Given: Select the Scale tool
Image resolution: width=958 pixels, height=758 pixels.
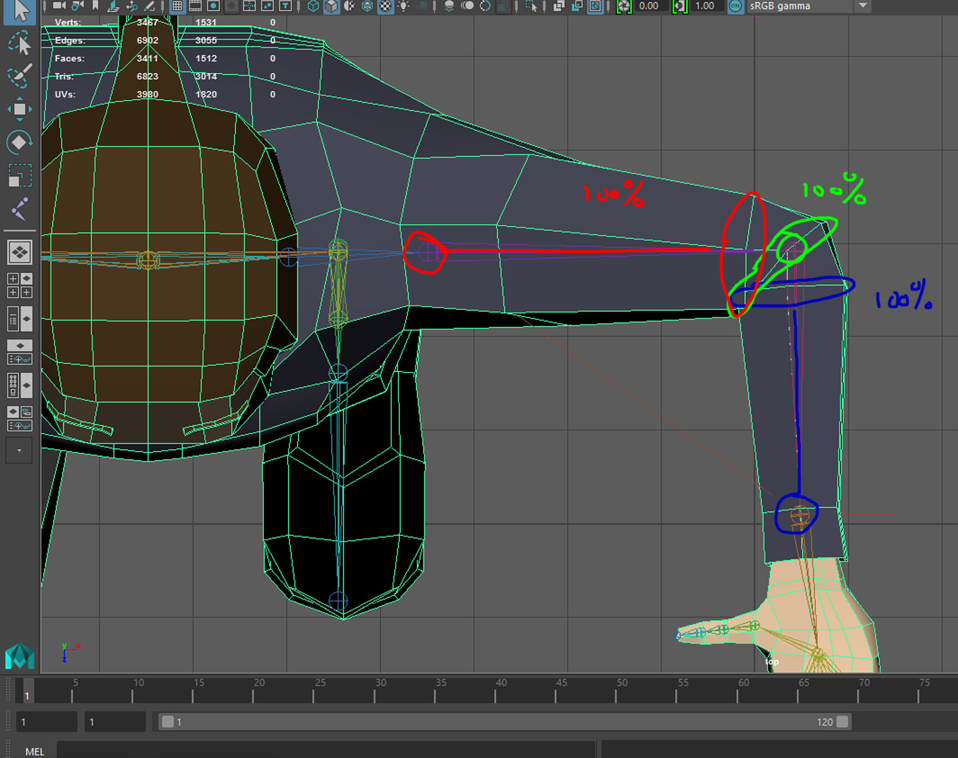Looking at the screenshot, I should [x=18, y=175].
